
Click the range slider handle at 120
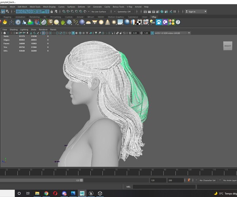[81, 180]
